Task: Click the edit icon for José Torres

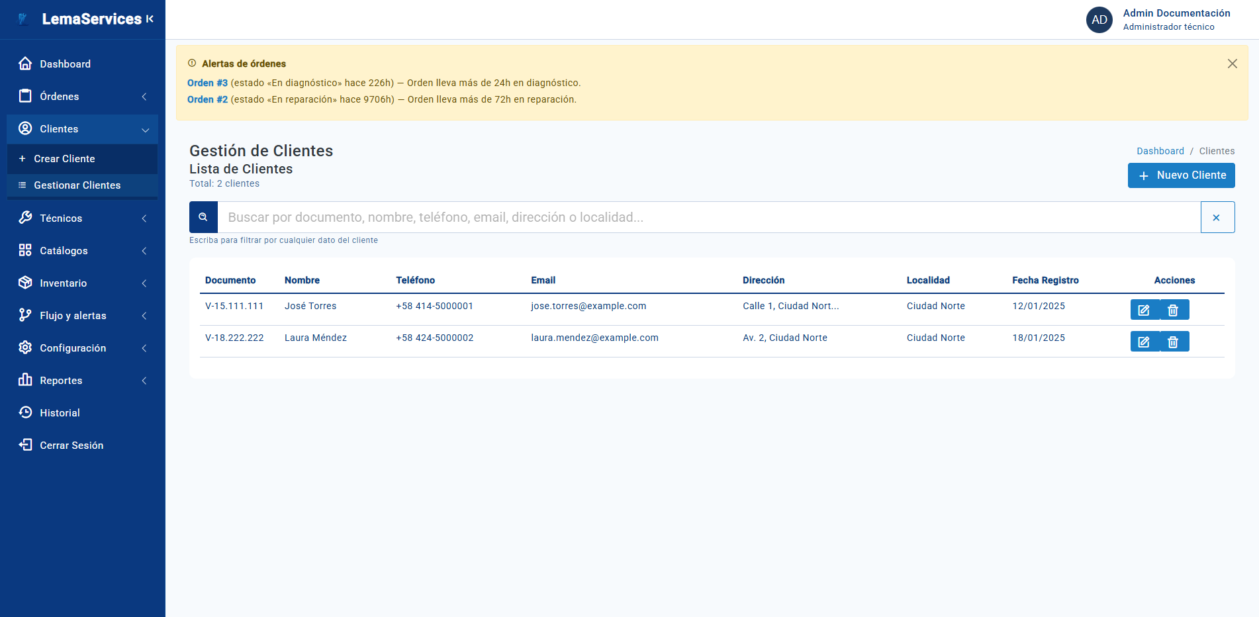Action: 1144,310
